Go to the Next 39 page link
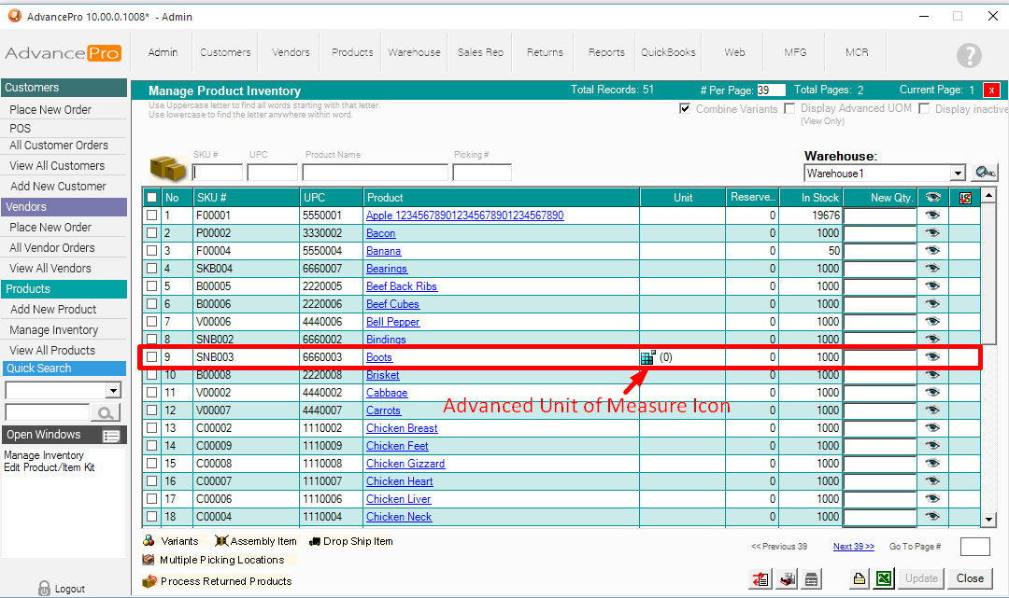Viewport: 1009px width, 598px height. 853,547
